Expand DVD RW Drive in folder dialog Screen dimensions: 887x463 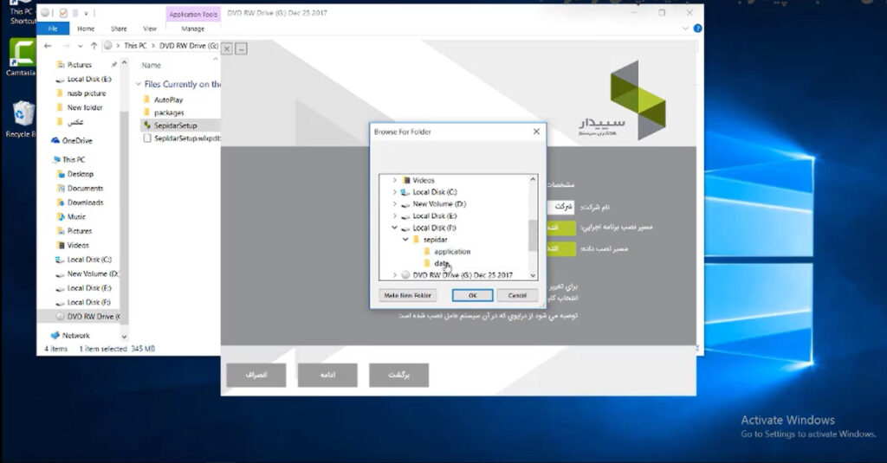395,275
